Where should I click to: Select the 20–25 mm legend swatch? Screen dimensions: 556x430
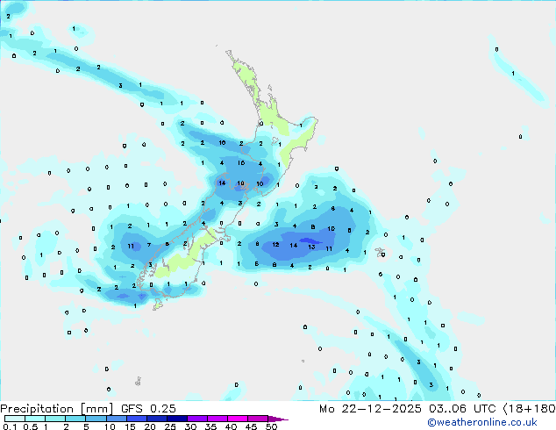[x=156, y=419]
